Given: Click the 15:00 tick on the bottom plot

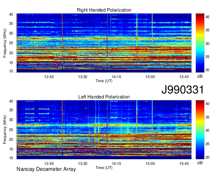Looking at the screenshot, I should point(150,164).
